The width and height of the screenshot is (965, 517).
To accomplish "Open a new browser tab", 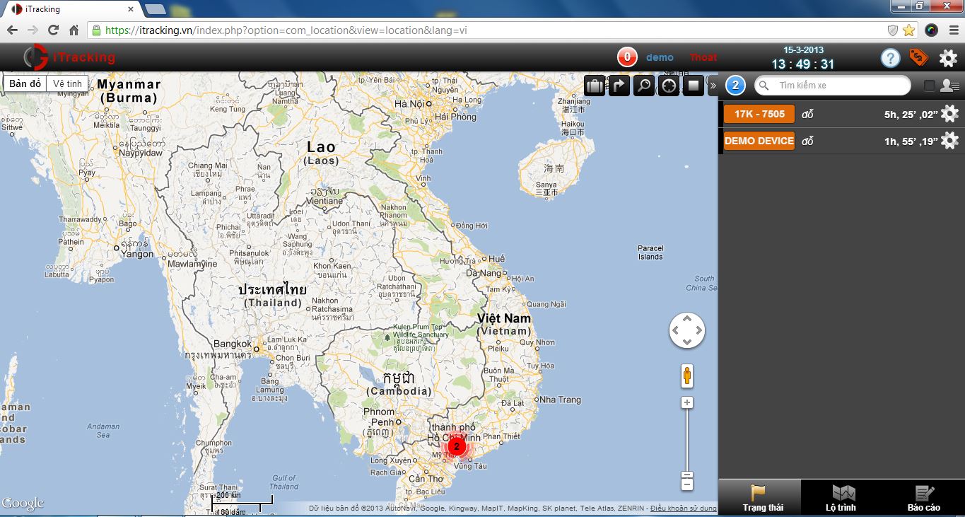I will point(156,9).
